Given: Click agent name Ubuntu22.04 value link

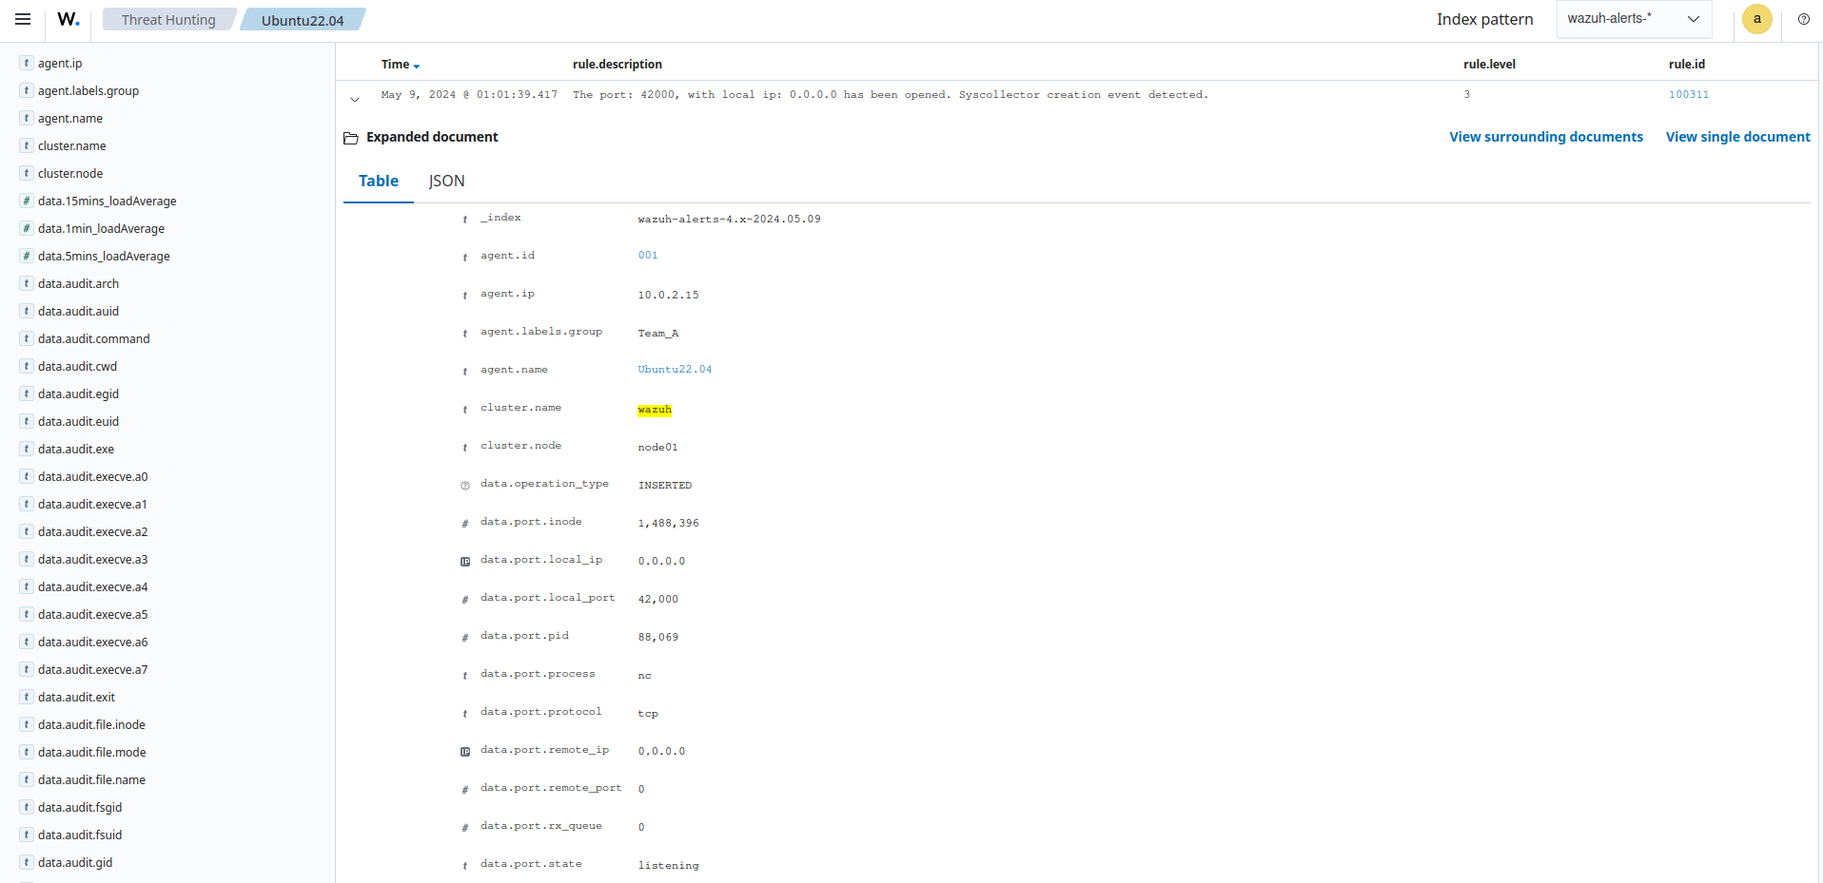Looking at the screenshot, I should [675, 370].
